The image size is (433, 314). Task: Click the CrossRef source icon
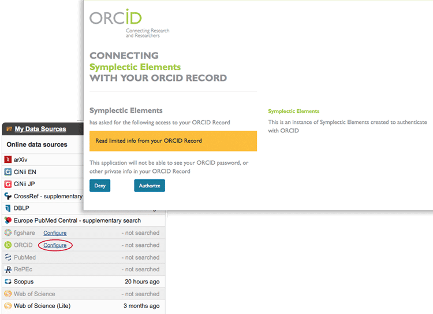click(8, 196)
